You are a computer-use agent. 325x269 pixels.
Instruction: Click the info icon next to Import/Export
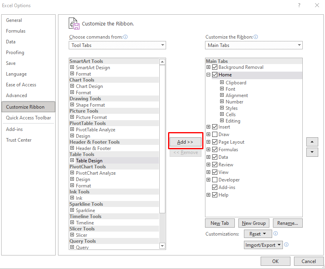(286, 244)
